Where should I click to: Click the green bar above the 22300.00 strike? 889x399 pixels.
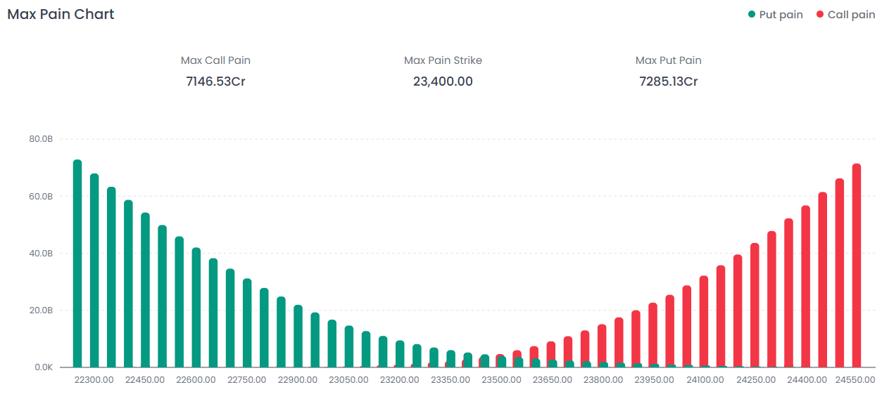(94, 270)
